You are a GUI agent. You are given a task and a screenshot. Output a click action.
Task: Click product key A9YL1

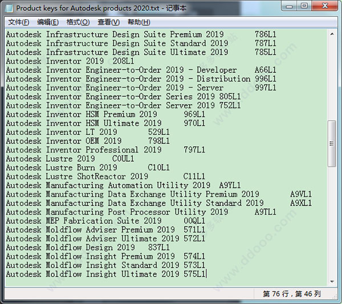point(230,186)
